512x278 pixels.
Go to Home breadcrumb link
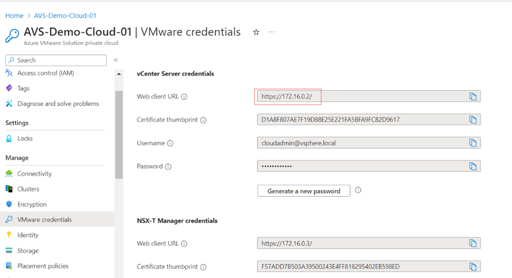pos(14,16)
